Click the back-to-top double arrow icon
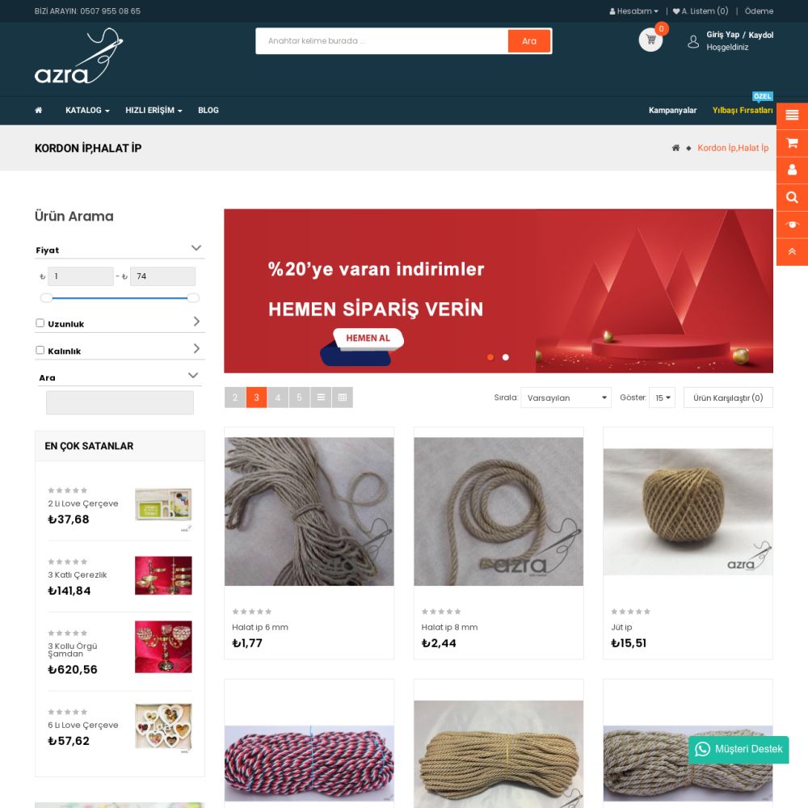The width and height of the screenshot is (808, 808). (x=792, y=251)
